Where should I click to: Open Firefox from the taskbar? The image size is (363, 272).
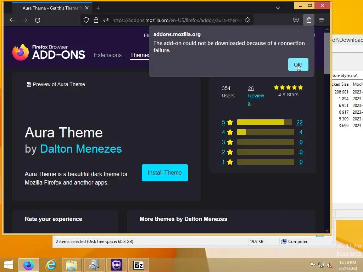[29, 265]
